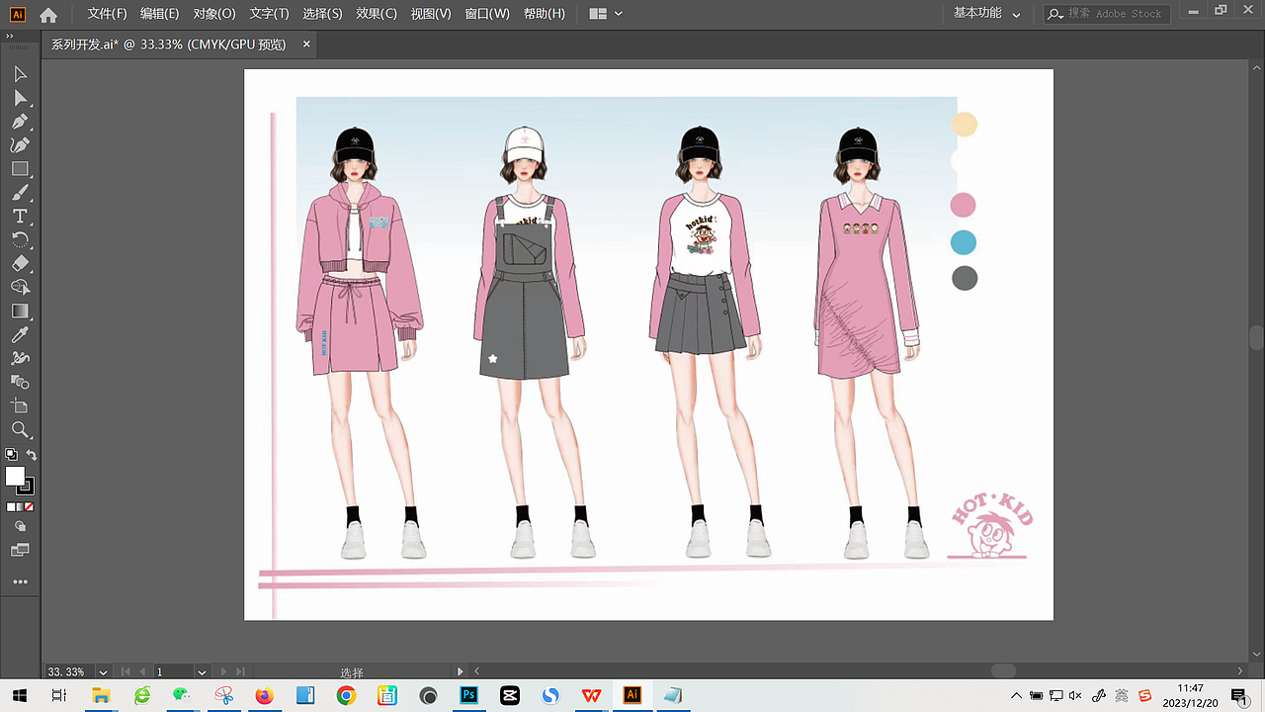Set paint to Gradient mode
Viewport: 1265px width, 712px height.
[20, 506]
